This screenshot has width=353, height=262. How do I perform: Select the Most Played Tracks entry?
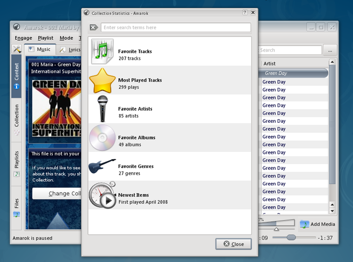[x=170, y=80]
